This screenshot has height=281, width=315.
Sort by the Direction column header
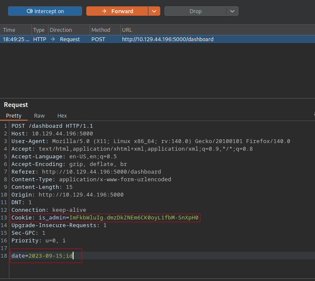click(69, 30)
